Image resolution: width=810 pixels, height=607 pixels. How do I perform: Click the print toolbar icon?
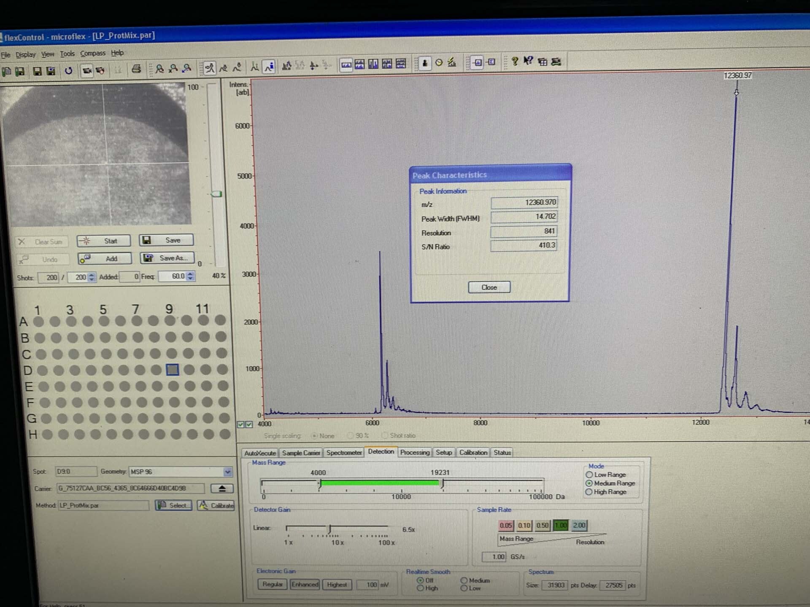point(136,69)
